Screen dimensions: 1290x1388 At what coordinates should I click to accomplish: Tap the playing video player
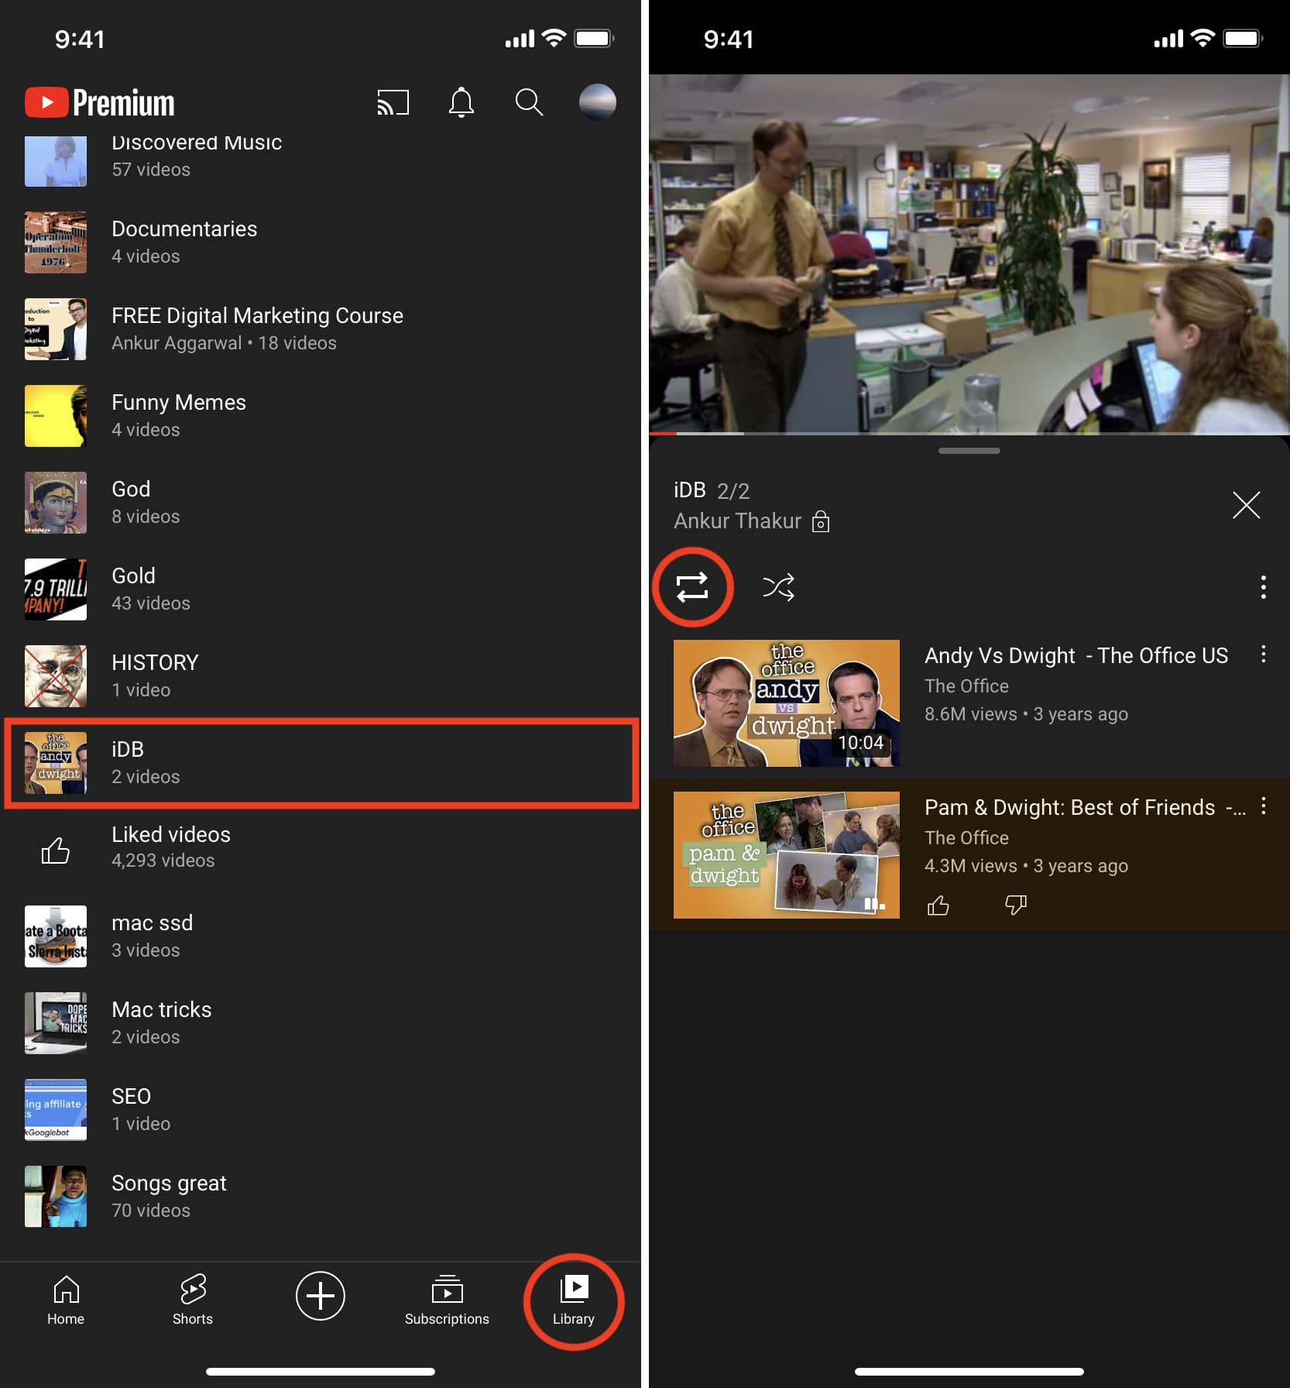click(969, 254)
